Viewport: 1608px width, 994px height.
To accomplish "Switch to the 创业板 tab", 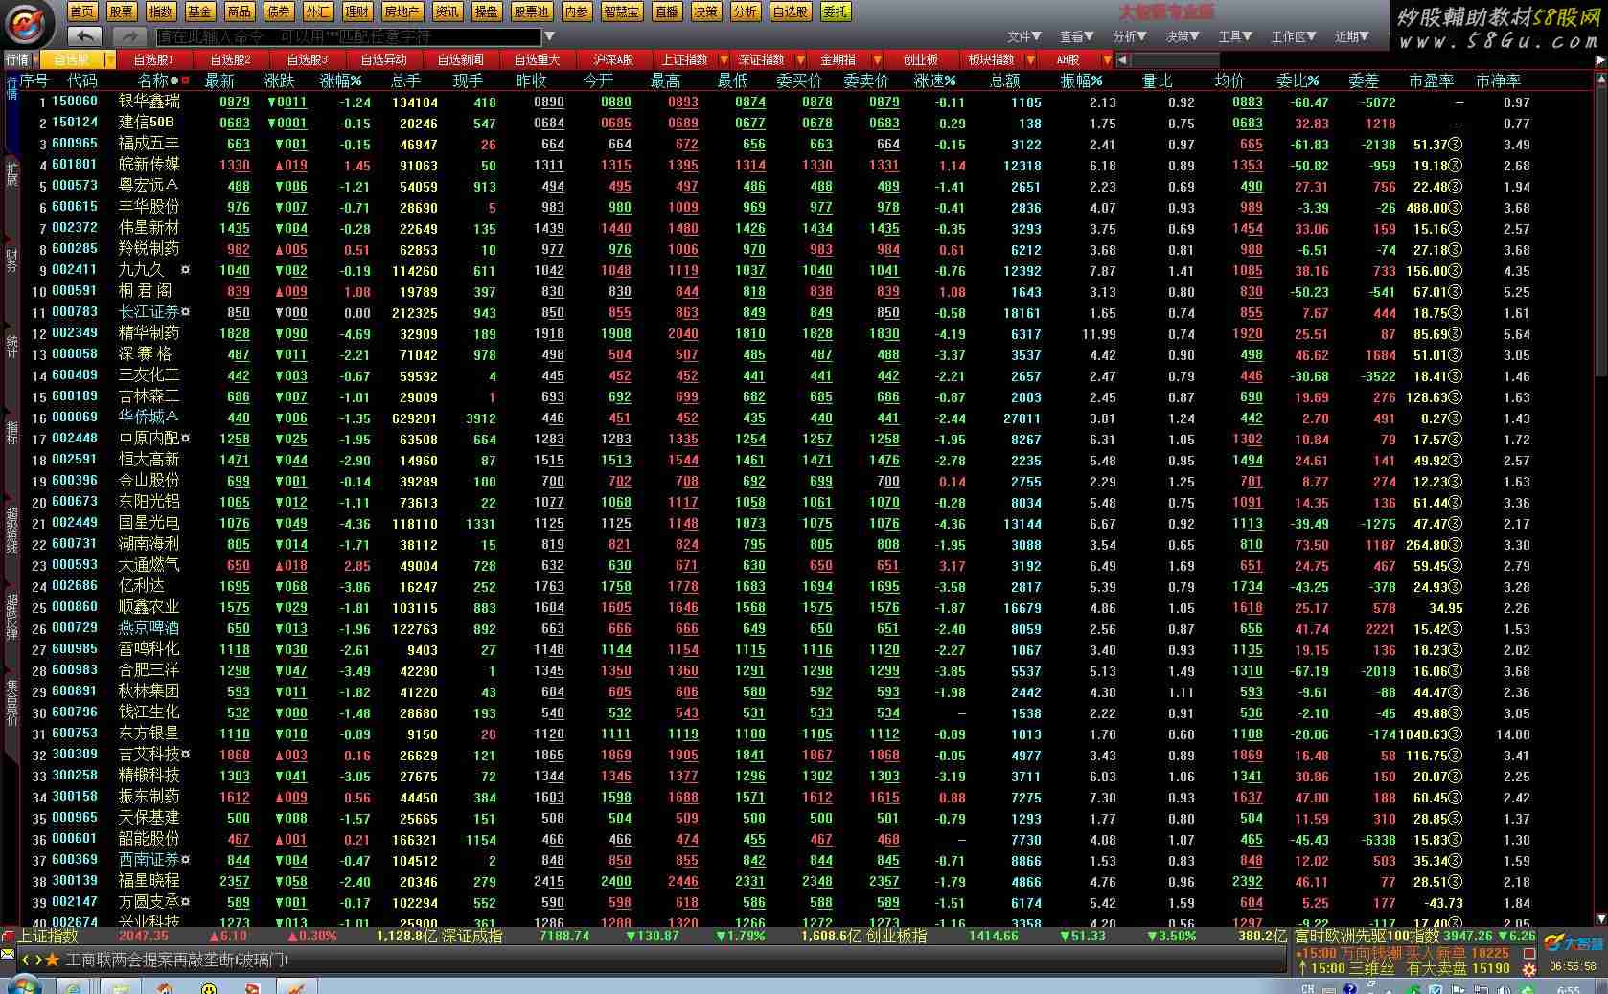I will (x=920, y=59).
